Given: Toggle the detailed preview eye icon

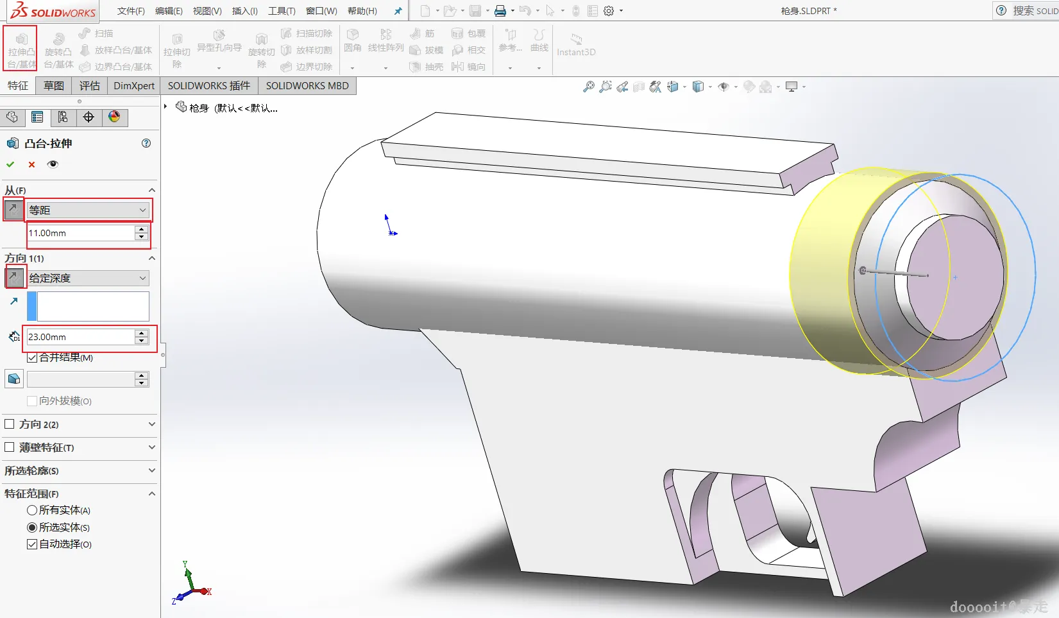Looking at the screenshot, I should [x=53, y=164].
